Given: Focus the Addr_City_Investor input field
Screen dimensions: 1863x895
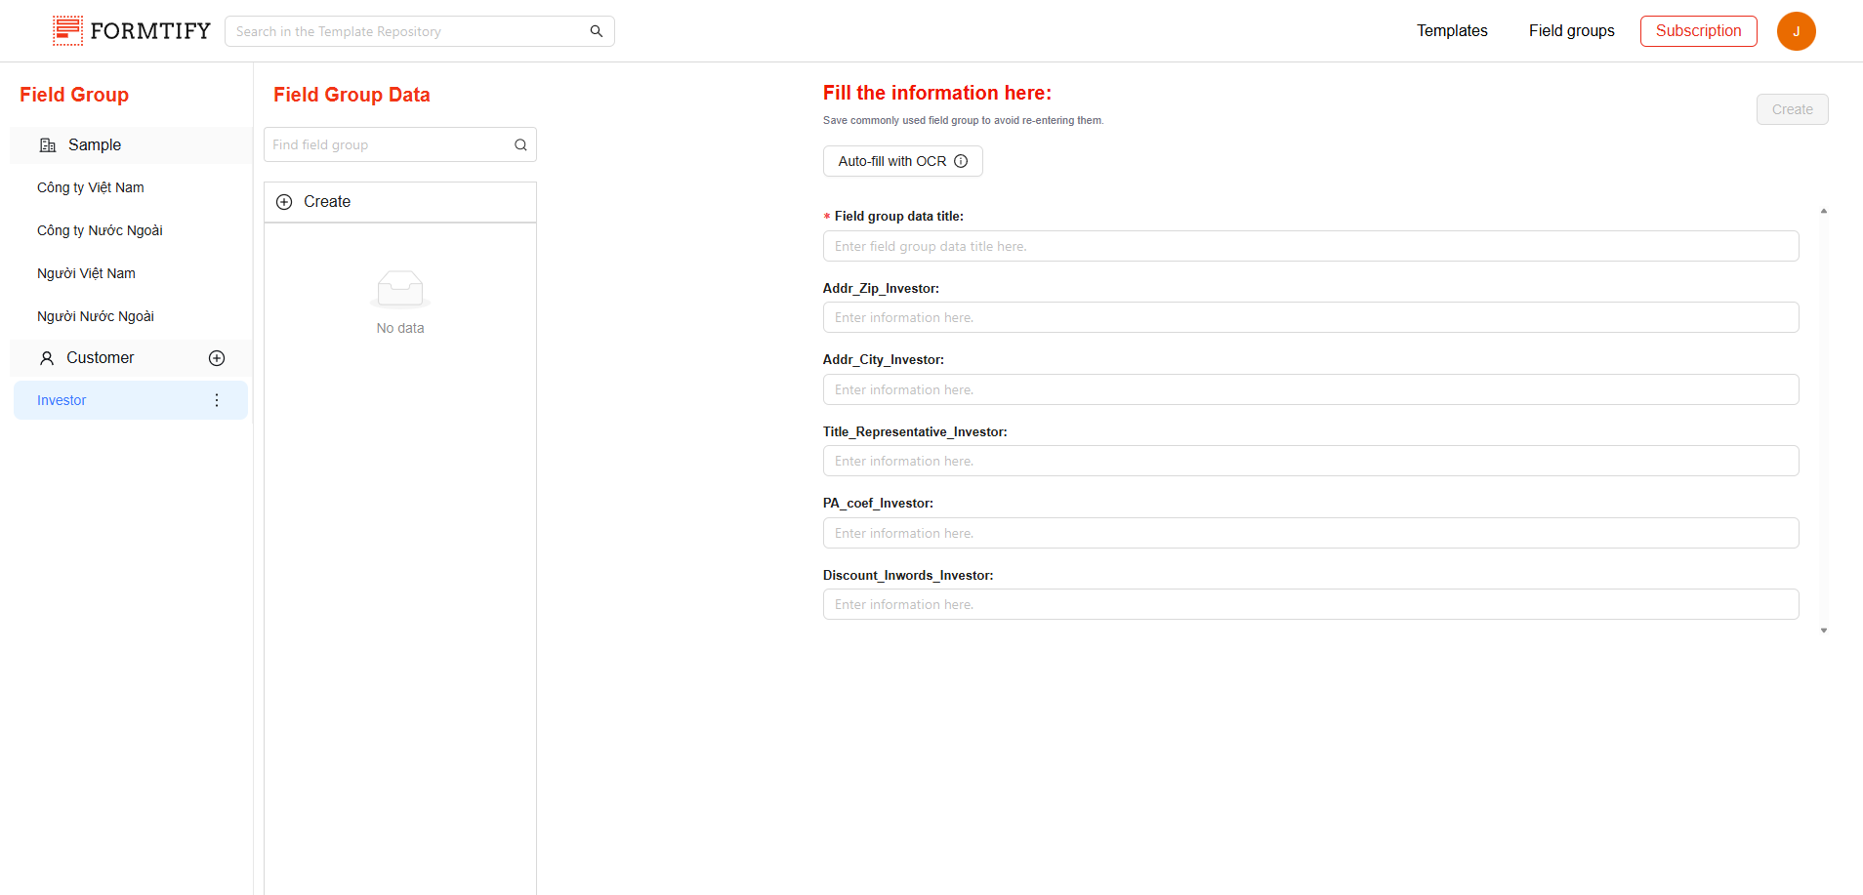Looking at the screenshot, I should click(1309, 389).
